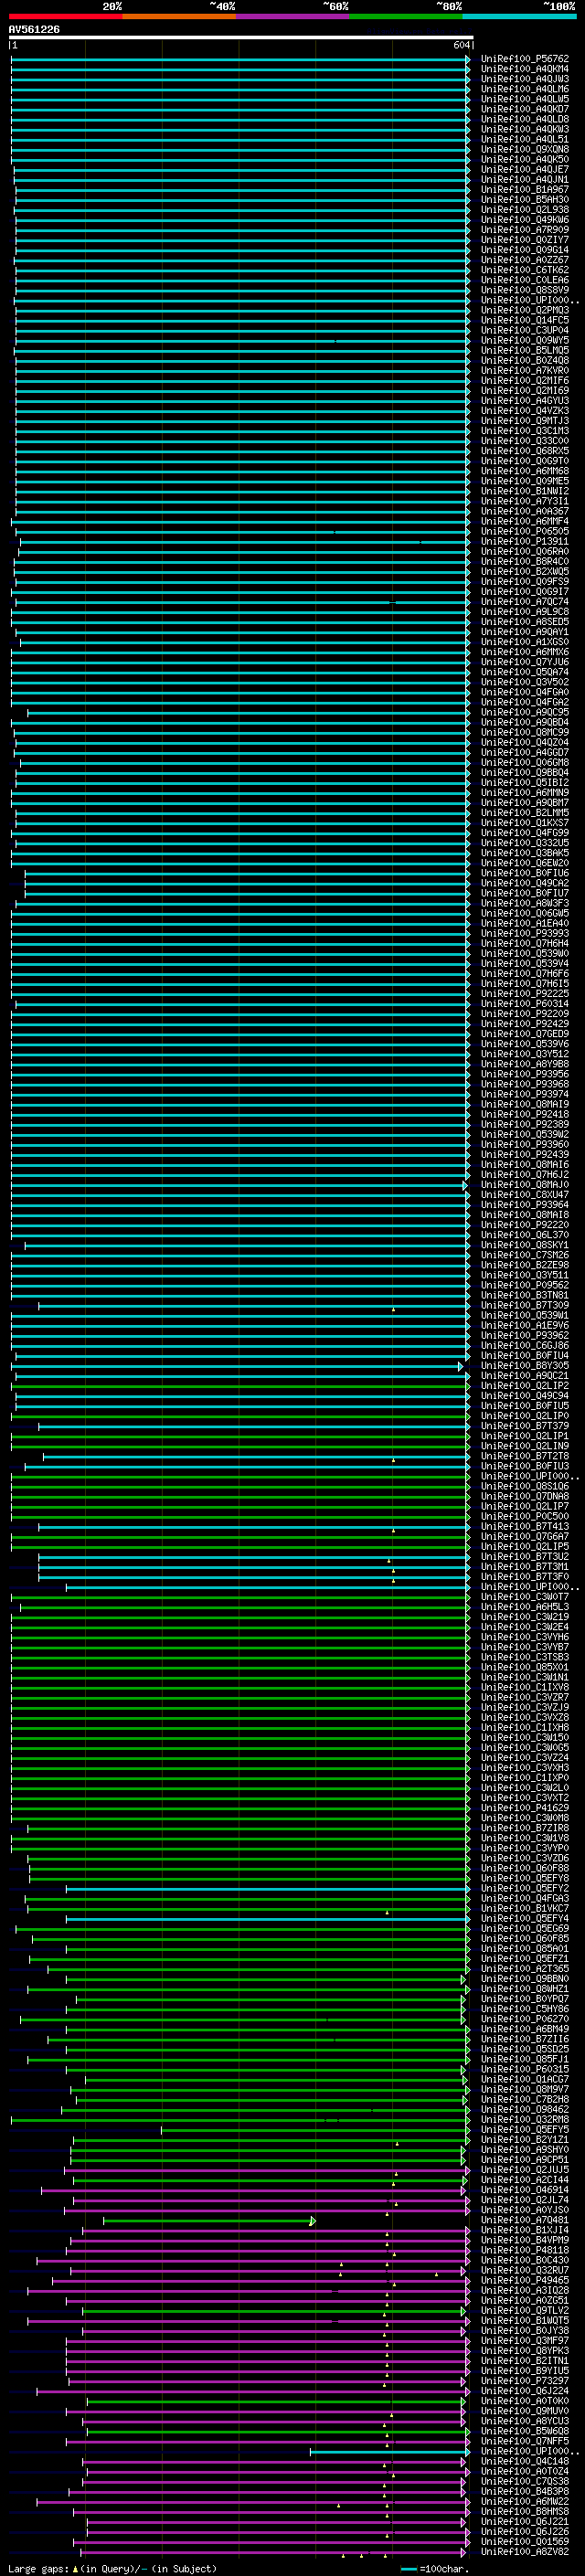Viewport: 585px width, 2576px height.
Task: Select the label UniRef100_A4QJE7
Action: coord(525,169)
